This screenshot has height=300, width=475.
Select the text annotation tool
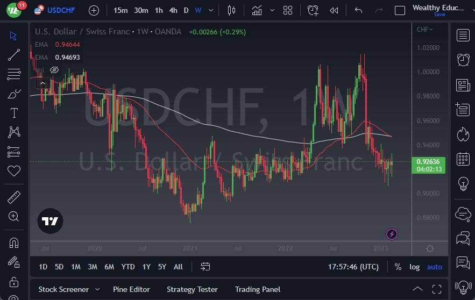pos(14,113)
